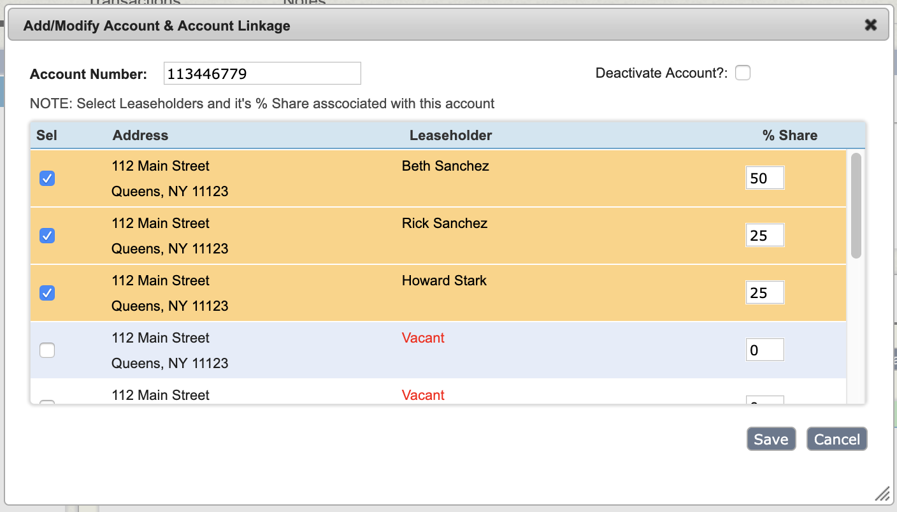This screenshot has width=897, height=512.
Task: Click the Account Number label
Action: tap(89, 74)
